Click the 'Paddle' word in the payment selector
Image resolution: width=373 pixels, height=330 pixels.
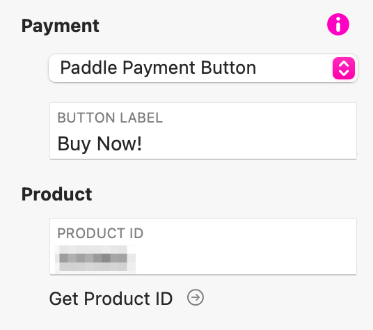coord(89,68)
